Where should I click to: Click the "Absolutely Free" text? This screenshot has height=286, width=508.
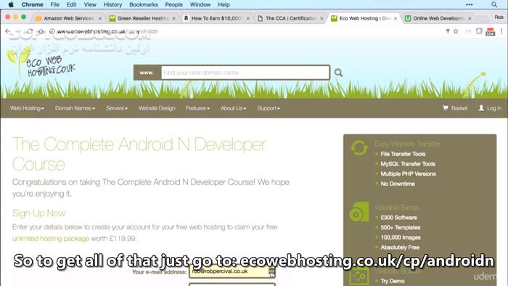[400, 248]
